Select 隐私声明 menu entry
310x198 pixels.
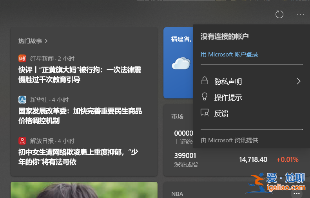[252, 81]
